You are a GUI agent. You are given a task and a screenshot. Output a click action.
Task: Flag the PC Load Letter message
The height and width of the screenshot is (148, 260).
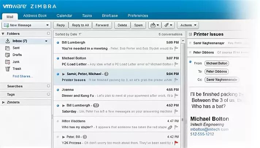[176, 64]
